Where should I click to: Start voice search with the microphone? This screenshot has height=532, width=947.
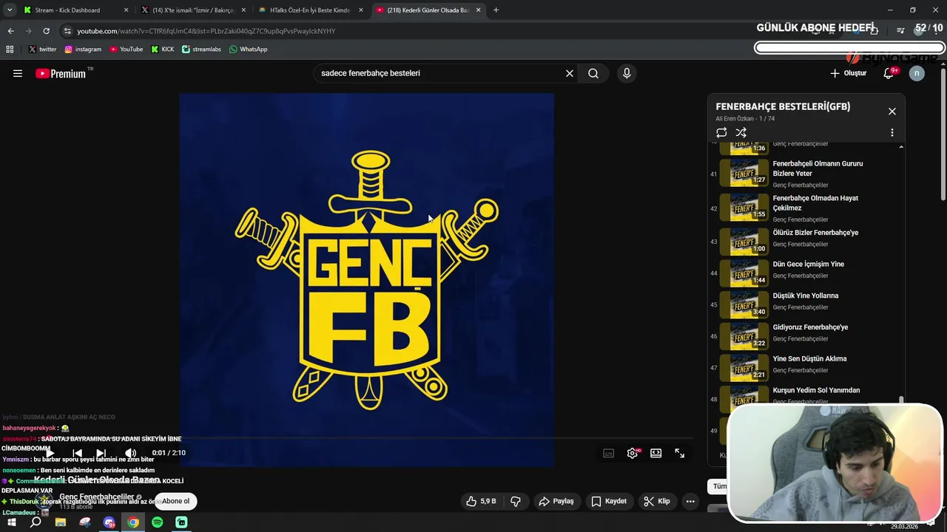pyautogui.click(x=627, y=73)
